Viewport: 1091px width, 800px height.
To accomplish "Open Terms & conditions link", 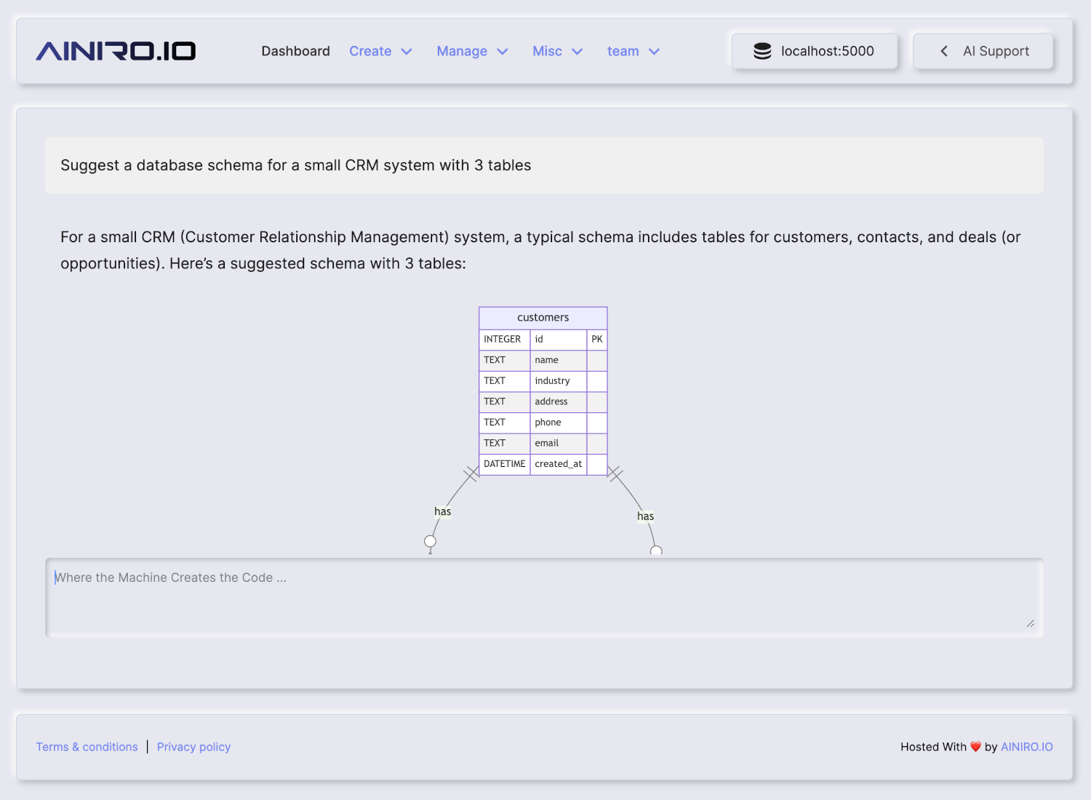I will tap(87, 747).
